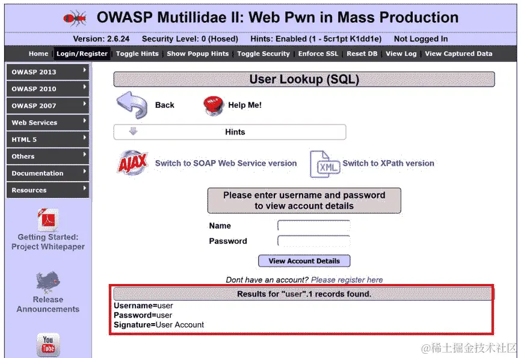521x358 pixels.
Task: Expand the Documentation menu
Action: (48, 173)
